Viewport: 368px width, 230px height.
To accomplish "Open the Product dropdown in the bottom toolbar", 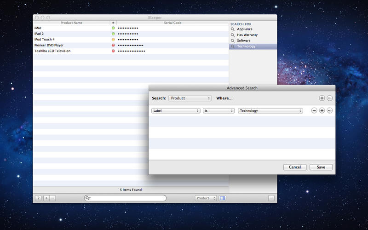I will 206,198.
